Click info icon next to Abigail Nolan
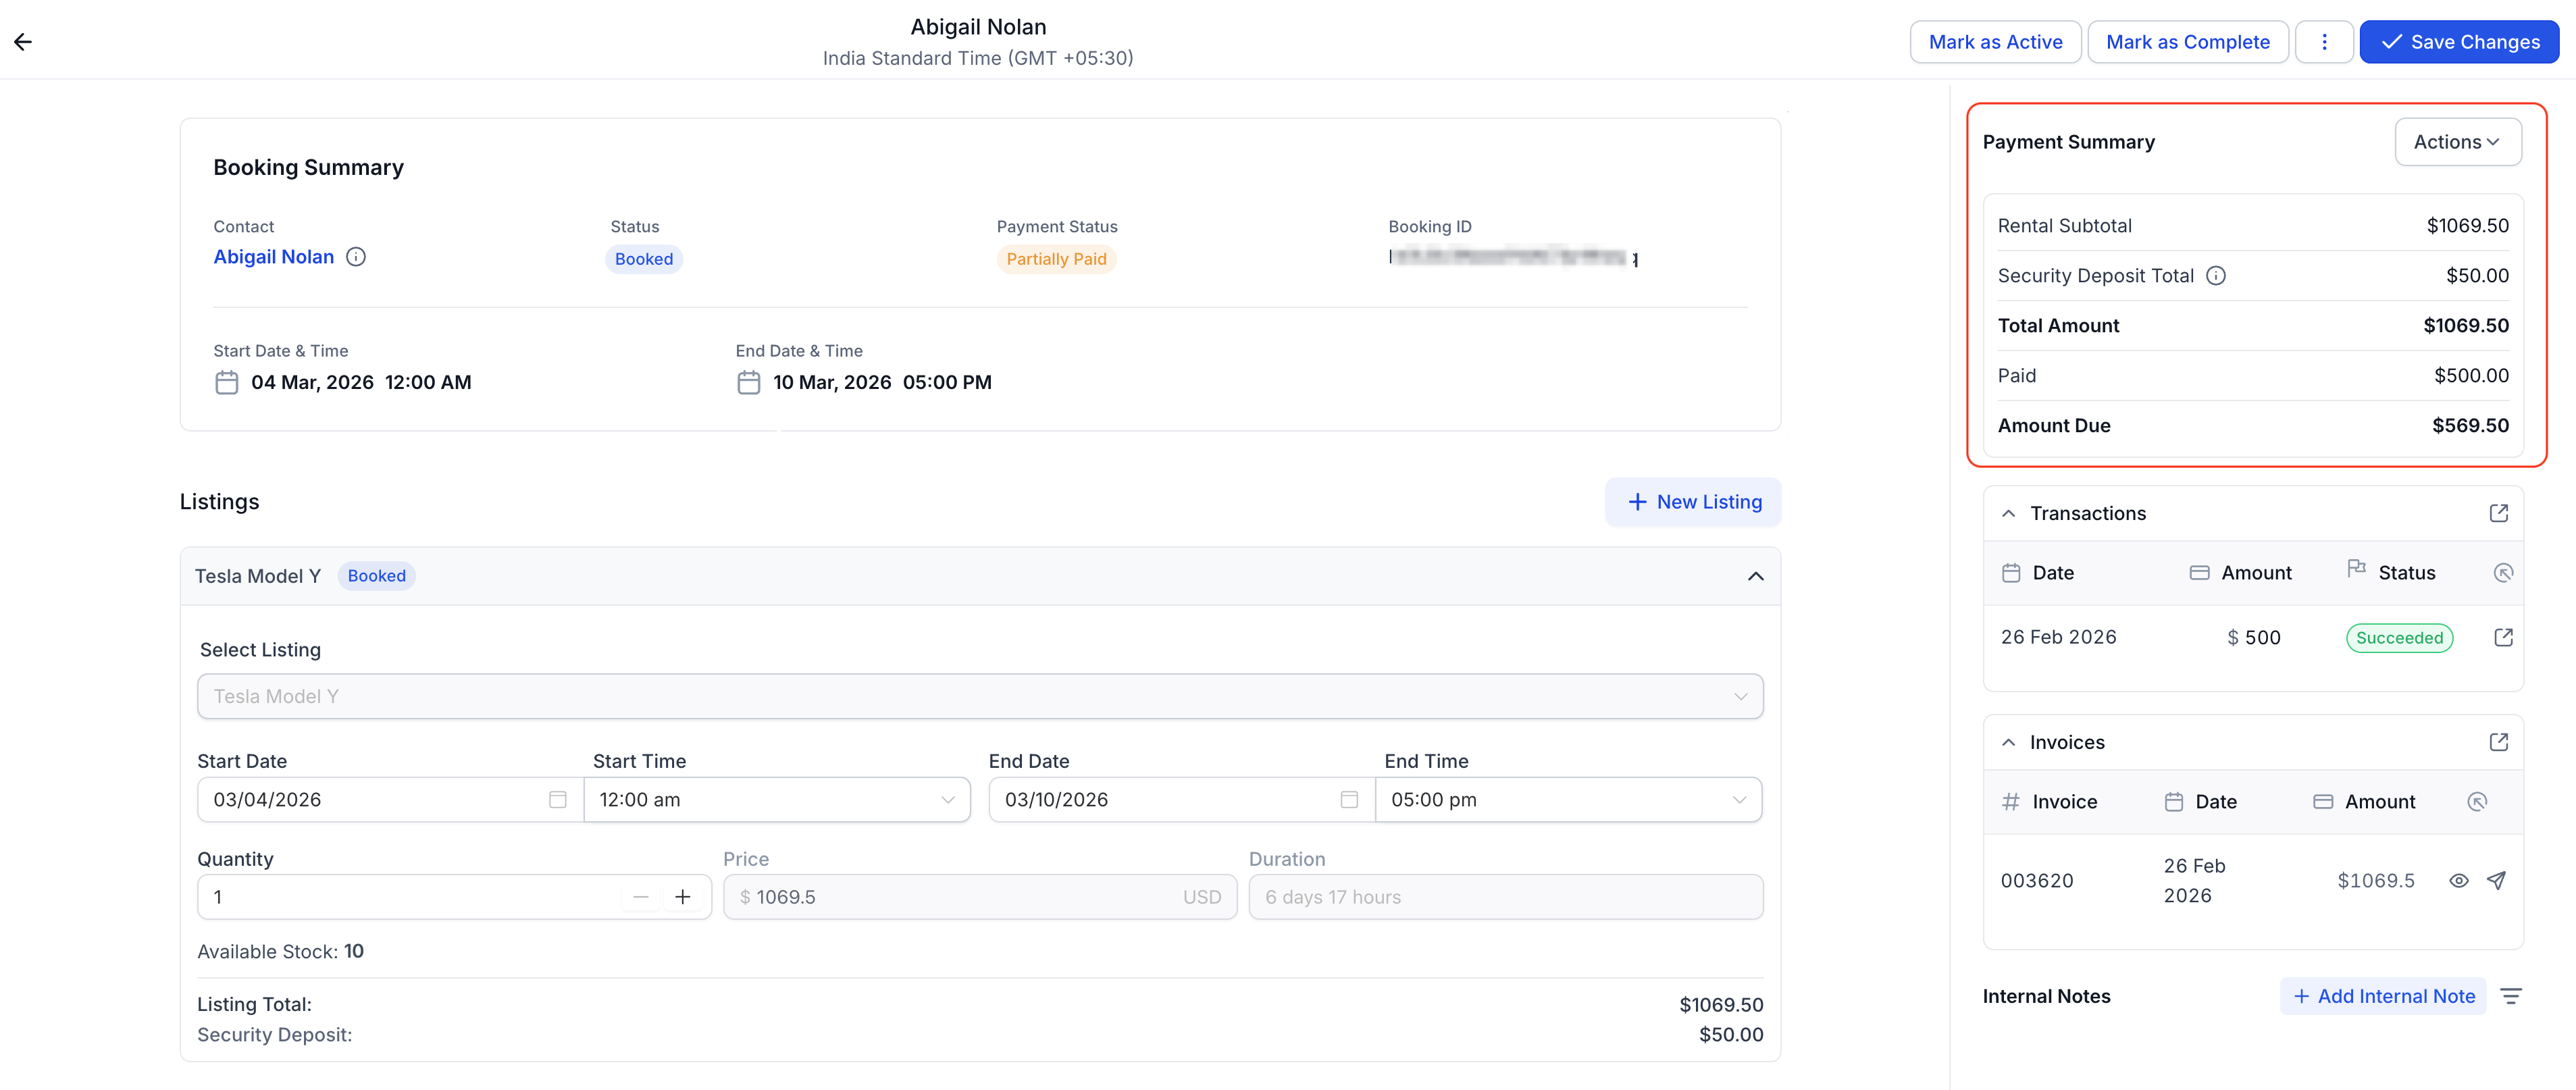2576x1090 pixels. tap(356, 257)
